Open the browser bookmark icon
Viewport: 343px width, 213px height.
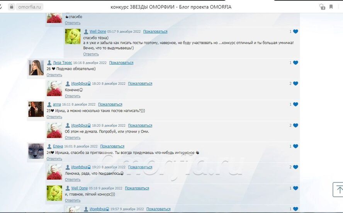[x=331, y=7]
